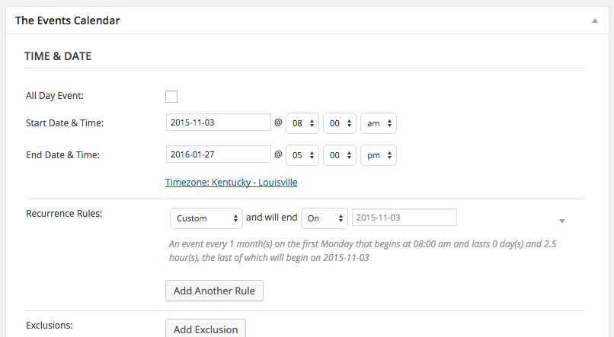Open the end minute dropdown
This screenshot has height=337, width=614.
(340, 156)
